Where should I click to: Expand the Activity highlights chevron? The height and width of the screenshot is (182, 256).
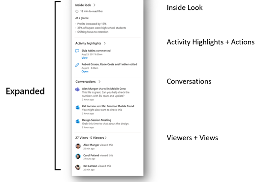coord(105,43)
